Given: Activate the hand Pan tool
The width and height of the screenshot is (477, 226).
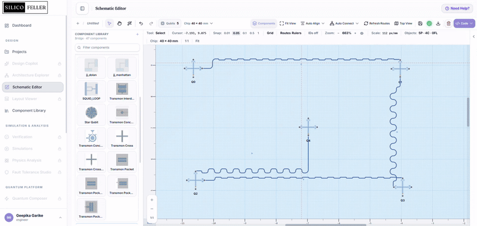Looking at the screenshot, I should click(120, 23).
